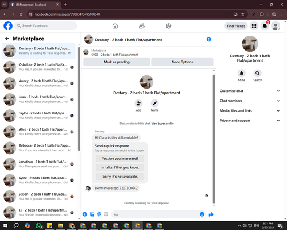Open the Jeison conversation

click(38, 197)
